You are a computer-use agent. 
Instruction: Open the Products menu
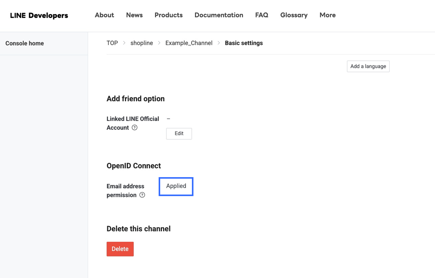[x=169, y=15]
